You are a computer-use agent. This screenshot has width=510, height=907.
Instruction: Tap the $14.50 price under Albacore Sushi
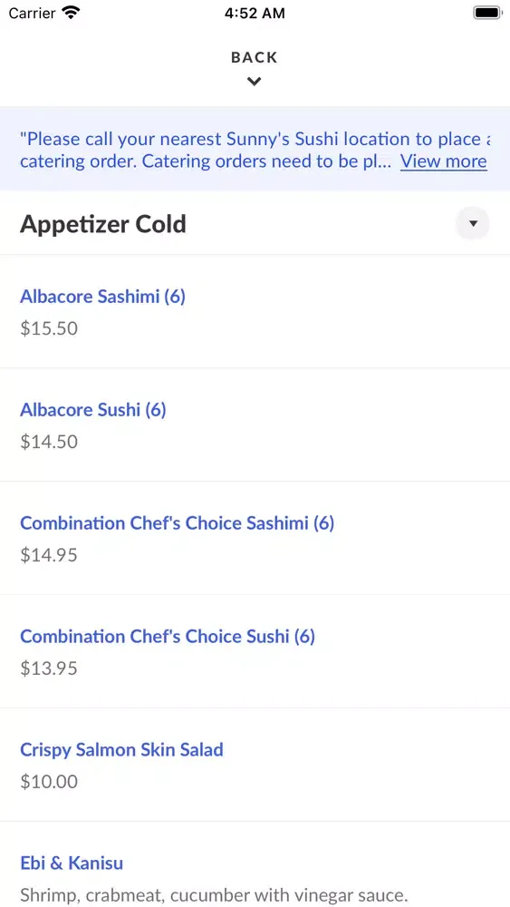(x=49, y=442)
